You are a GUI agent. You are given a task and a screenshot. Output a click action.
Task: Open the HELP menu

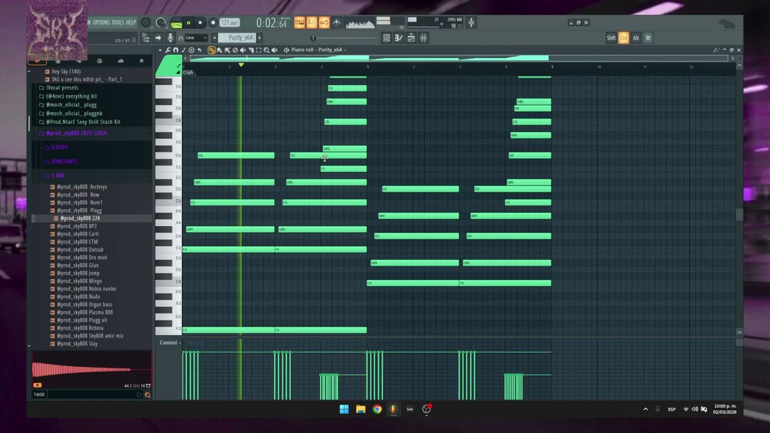pyautogui.click(x=131, y=23)
